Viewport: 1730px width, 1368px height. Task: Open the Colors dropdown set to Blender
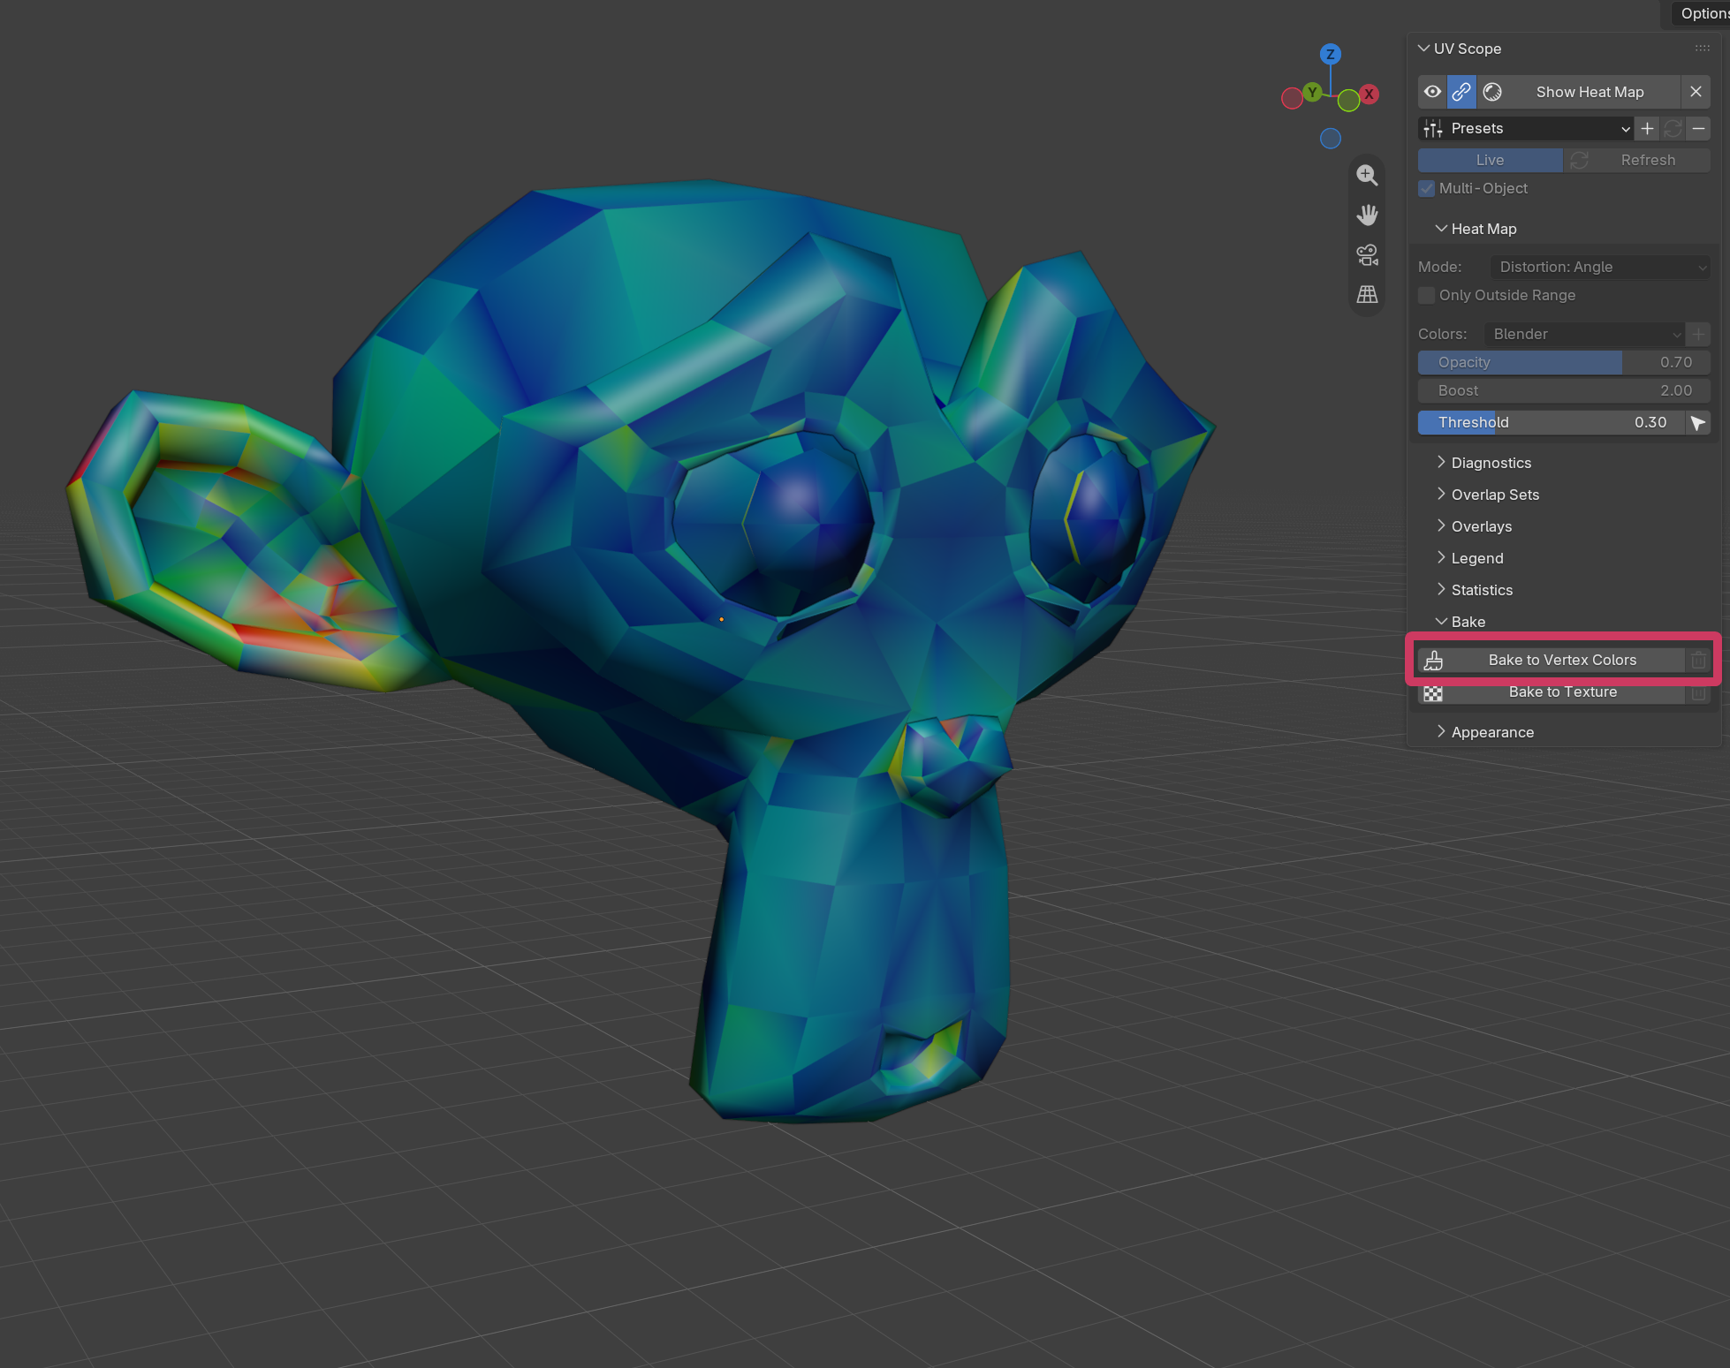tap(1584, 334)
